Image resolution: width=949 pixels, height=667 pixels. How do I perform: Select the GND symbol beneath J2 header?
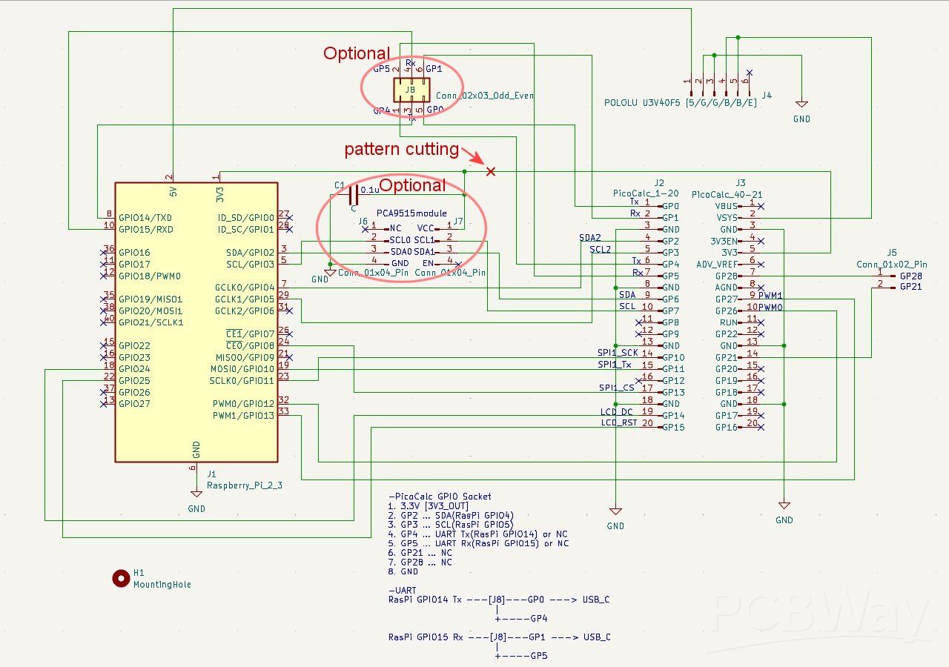coord(615,511)
